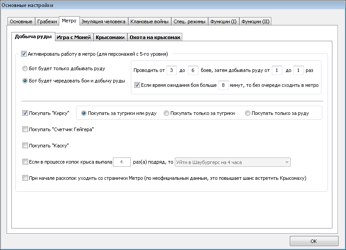346x250 pixels.
Task: Select the Метро tab
Action: (x=69, y=21)
